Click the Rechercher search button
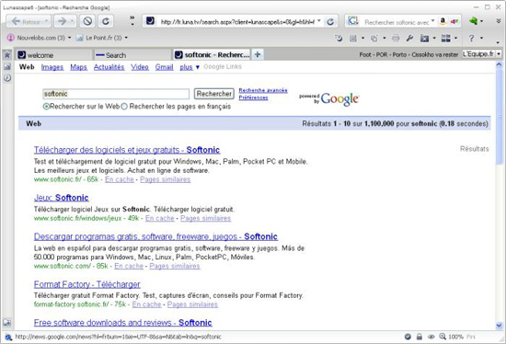Screen dimensions: 506x344 tap(214, 94)
